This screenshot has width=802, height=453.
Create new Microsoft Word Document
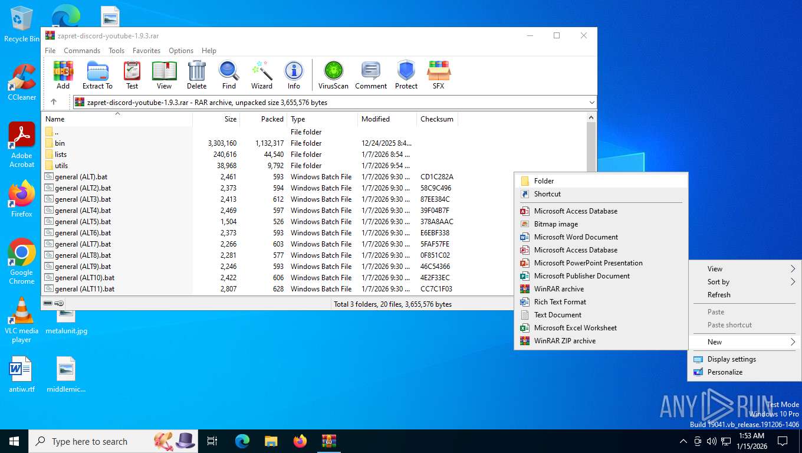pos(601,237)
